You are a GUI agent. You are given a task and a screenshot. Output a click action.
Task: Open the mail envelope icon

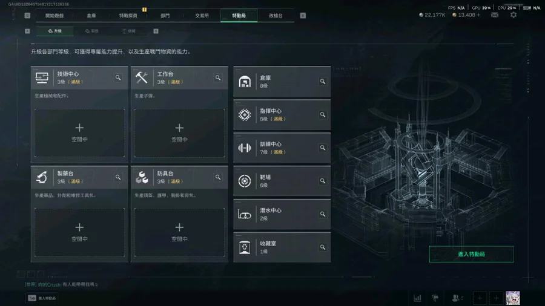(x=495, y=15)
